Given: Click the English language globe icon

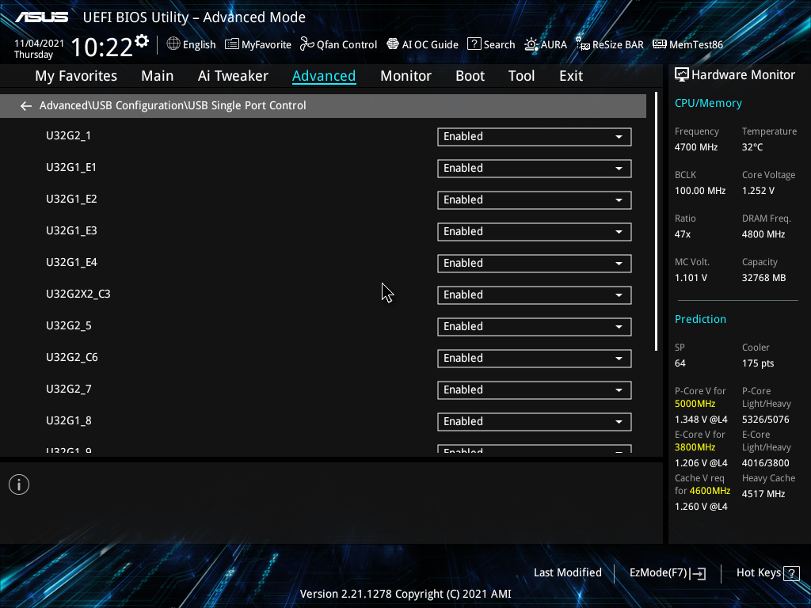Looking at the screenshot, I should click(x=173, y=44).
